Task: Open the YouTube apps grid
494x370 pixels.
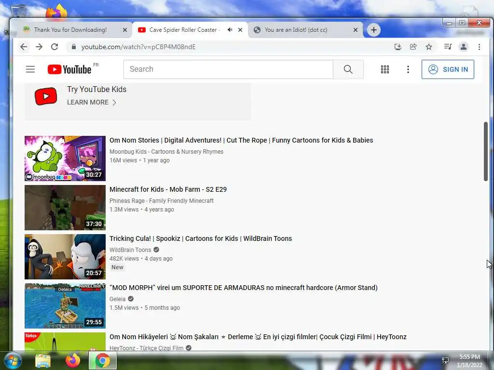Action: (384, 69)
